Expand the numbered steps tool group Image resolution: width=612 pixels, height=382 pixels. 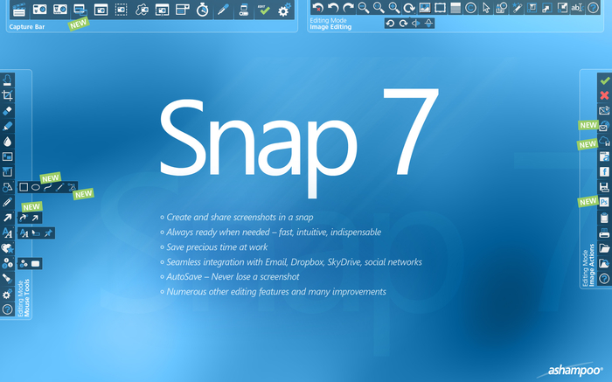pos(7,263)
